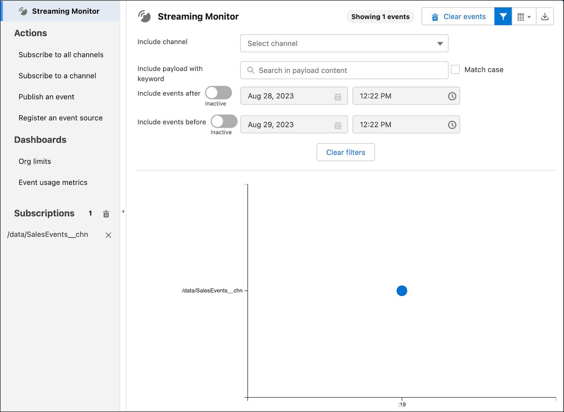Click the Aug 28, 2023 date field

click(294, 96)
